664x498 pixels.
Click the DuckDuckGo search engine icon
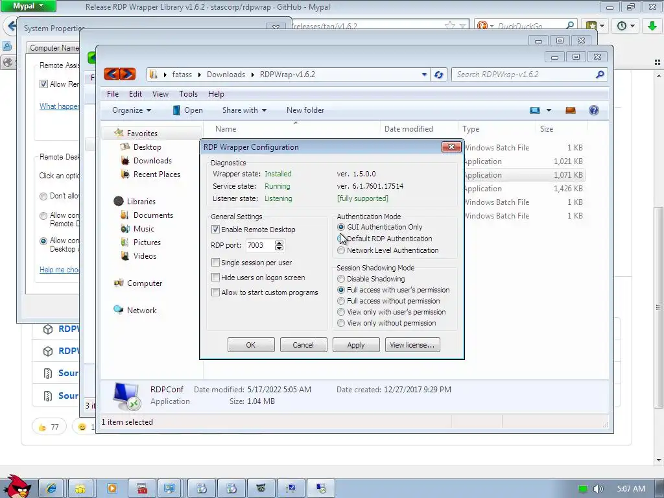[482, 26]
